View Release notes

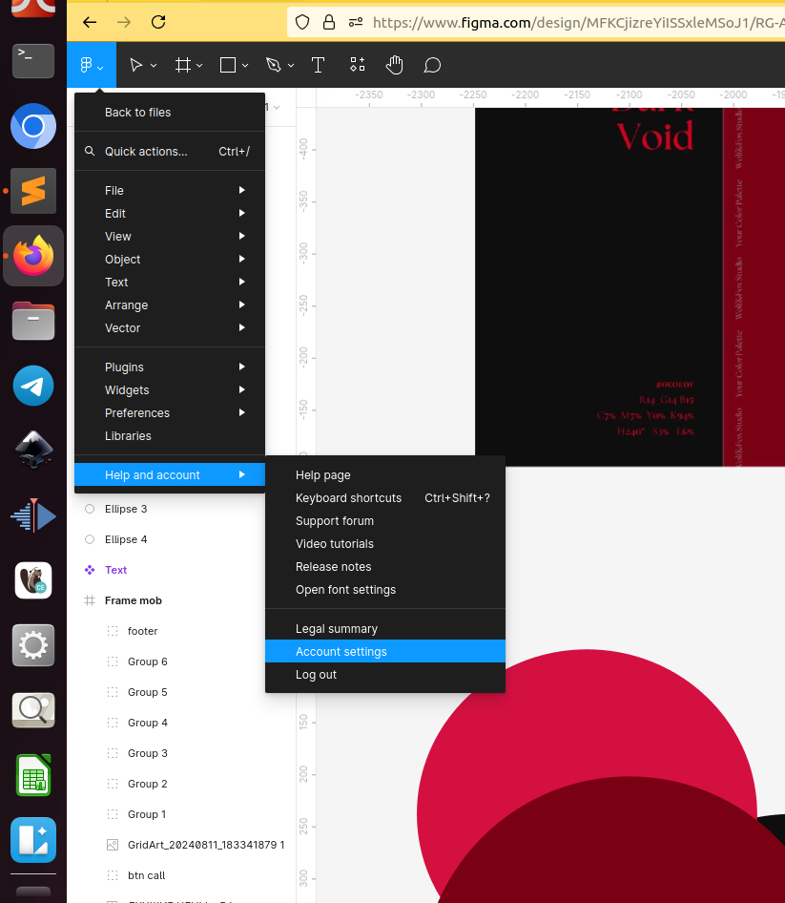[x=385, y=567]
